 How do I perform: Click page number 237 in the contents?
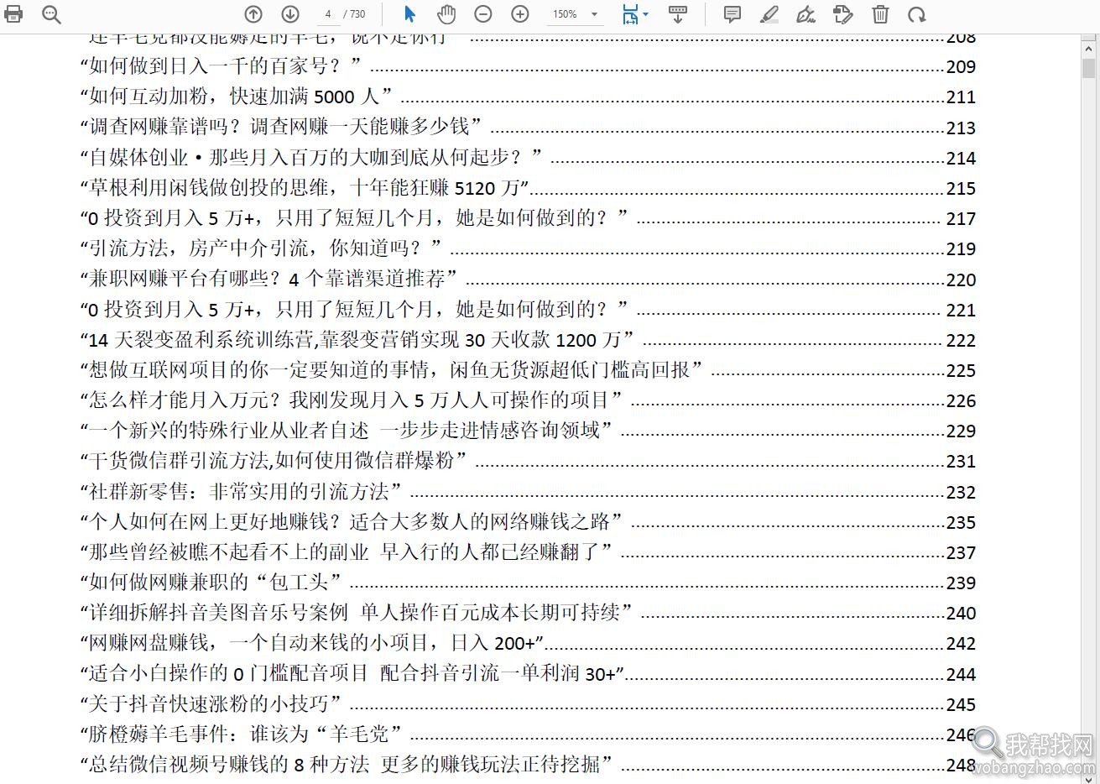(x=961, y=552)
